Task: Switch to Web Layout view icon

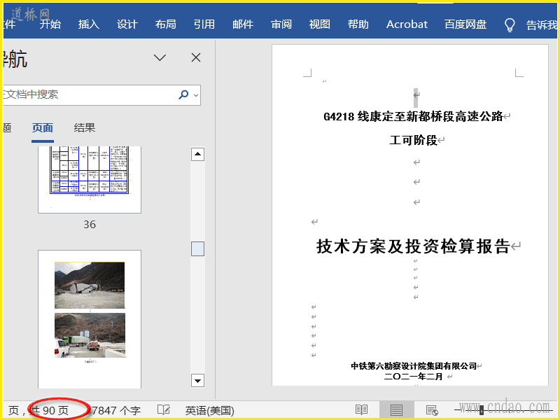Action: tap(432, 410)
